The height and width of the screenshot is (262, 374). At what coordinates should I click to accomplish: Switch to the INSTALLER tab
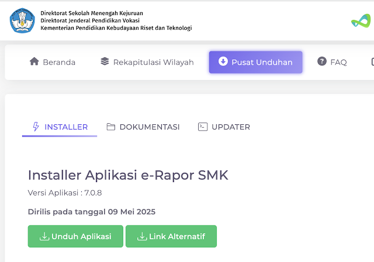60,127
